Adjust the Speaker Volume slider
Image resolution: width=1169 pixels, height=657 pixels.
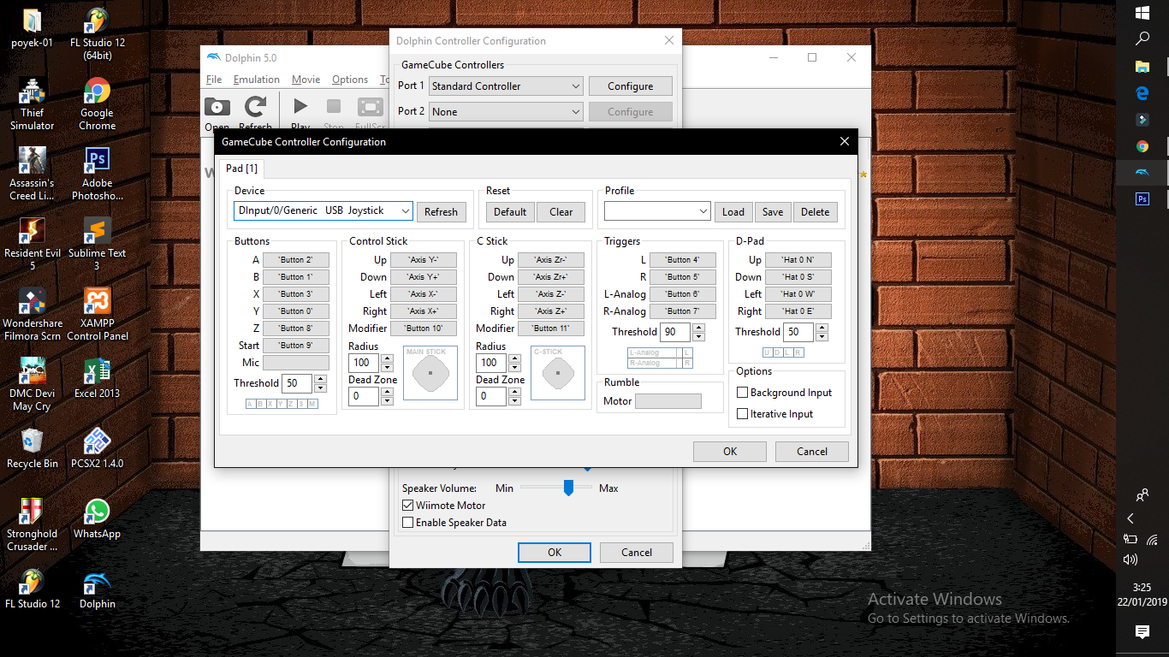click(567, 488)
